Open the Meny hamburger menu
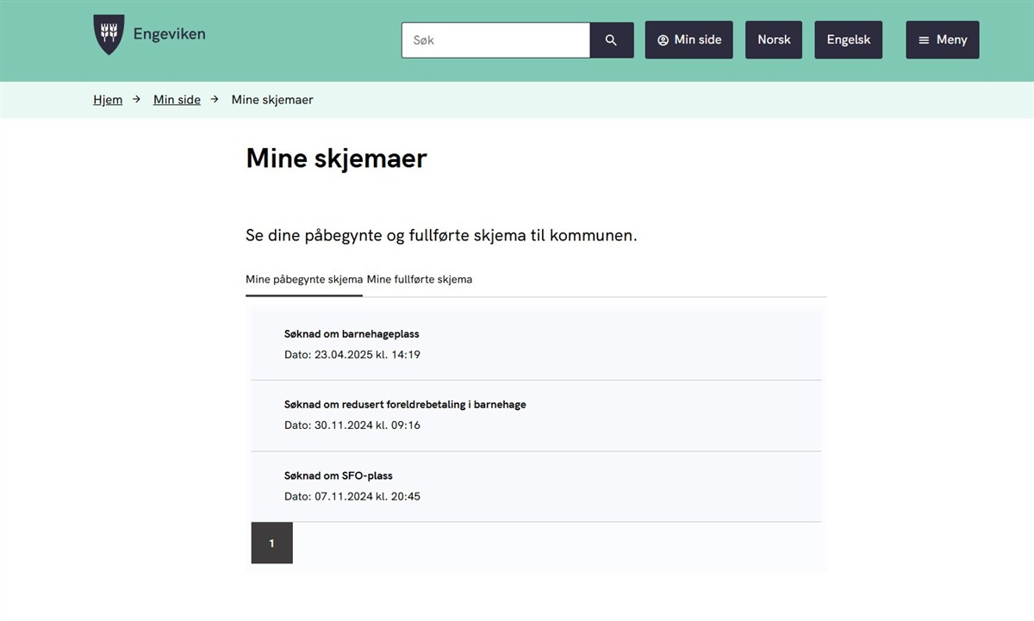This screenshot has height=621, width=1034. [x=942, y=40]
